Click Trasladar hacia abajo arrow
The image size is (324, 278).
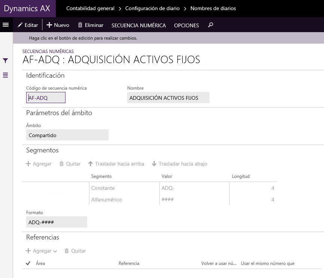coord(154,164)
